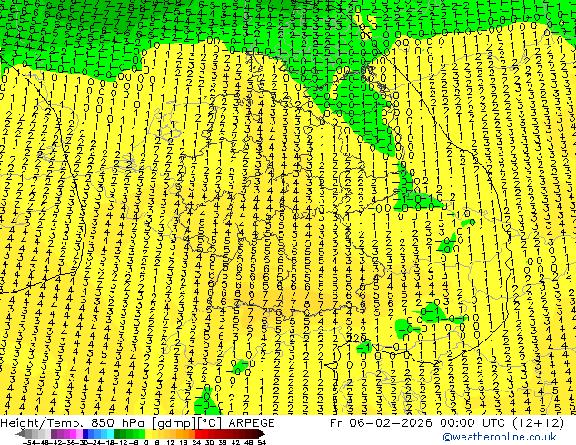Screen dimensions: 576x445
Task: Pick the bright yellow swatch at the 0 mark
Action: (x=149, y=433)
